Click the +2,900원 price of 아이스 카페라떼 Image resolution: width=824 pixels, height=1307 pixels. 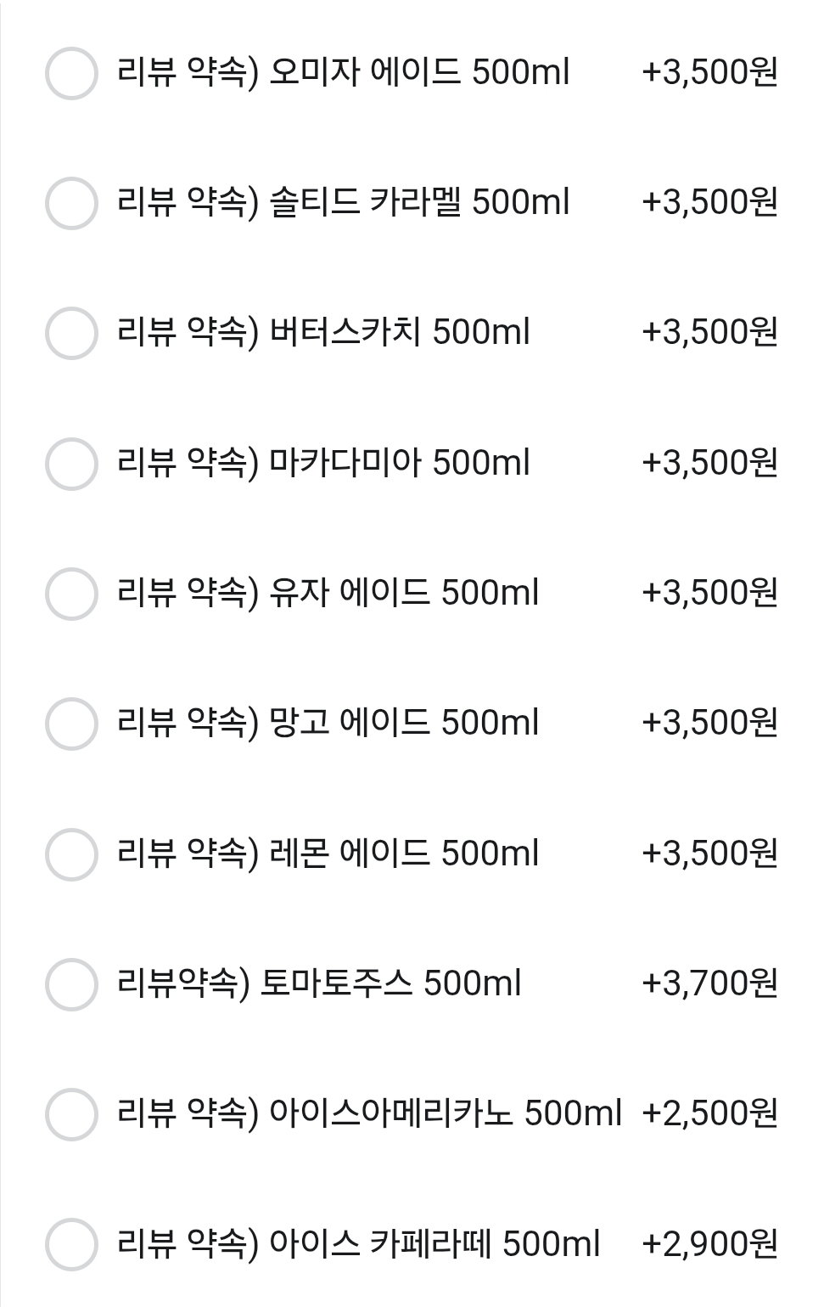pos(710,1245)
